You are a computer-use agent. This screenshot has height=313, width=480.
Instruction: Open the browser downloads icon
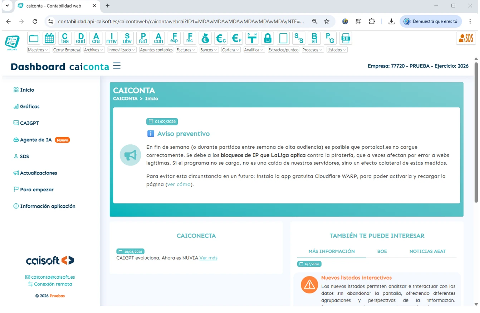coord(391,21)
